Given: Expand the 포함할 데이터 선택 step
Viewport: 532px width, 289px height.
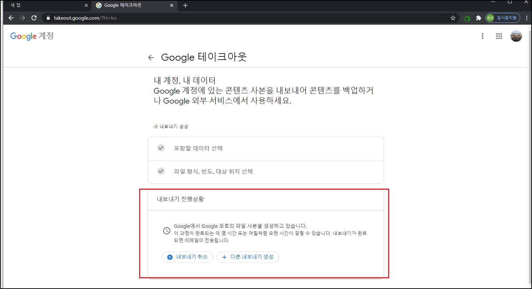Looking at the screenshot, I should click(266, 148).
